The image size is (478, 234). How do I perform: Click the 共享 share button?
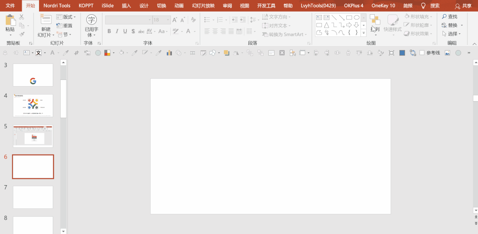(463, 6)
